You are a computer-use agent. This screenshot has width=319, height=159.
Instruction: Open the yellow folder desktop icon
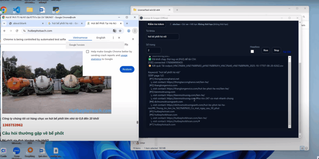click(30, 10)
